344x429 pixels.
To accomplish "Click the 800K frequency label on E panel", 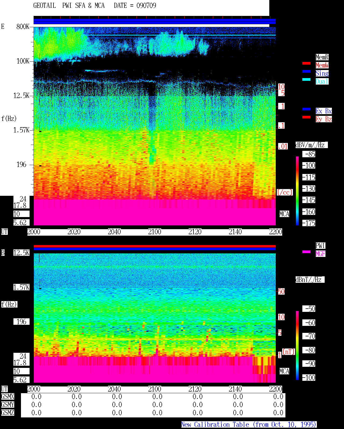I will click(23, 27).
